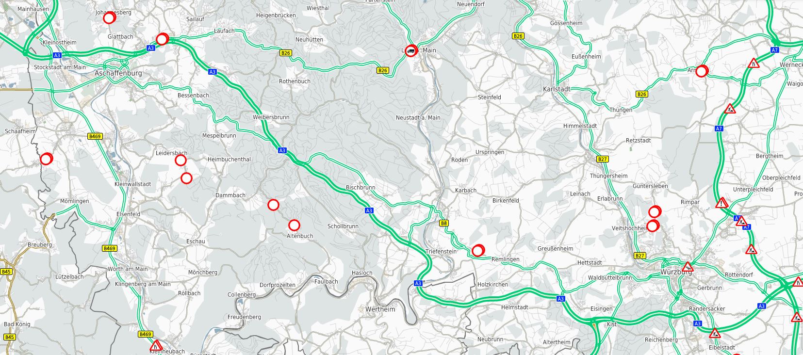Select the closure marker at Veitshöchheim

coord(653,226)
